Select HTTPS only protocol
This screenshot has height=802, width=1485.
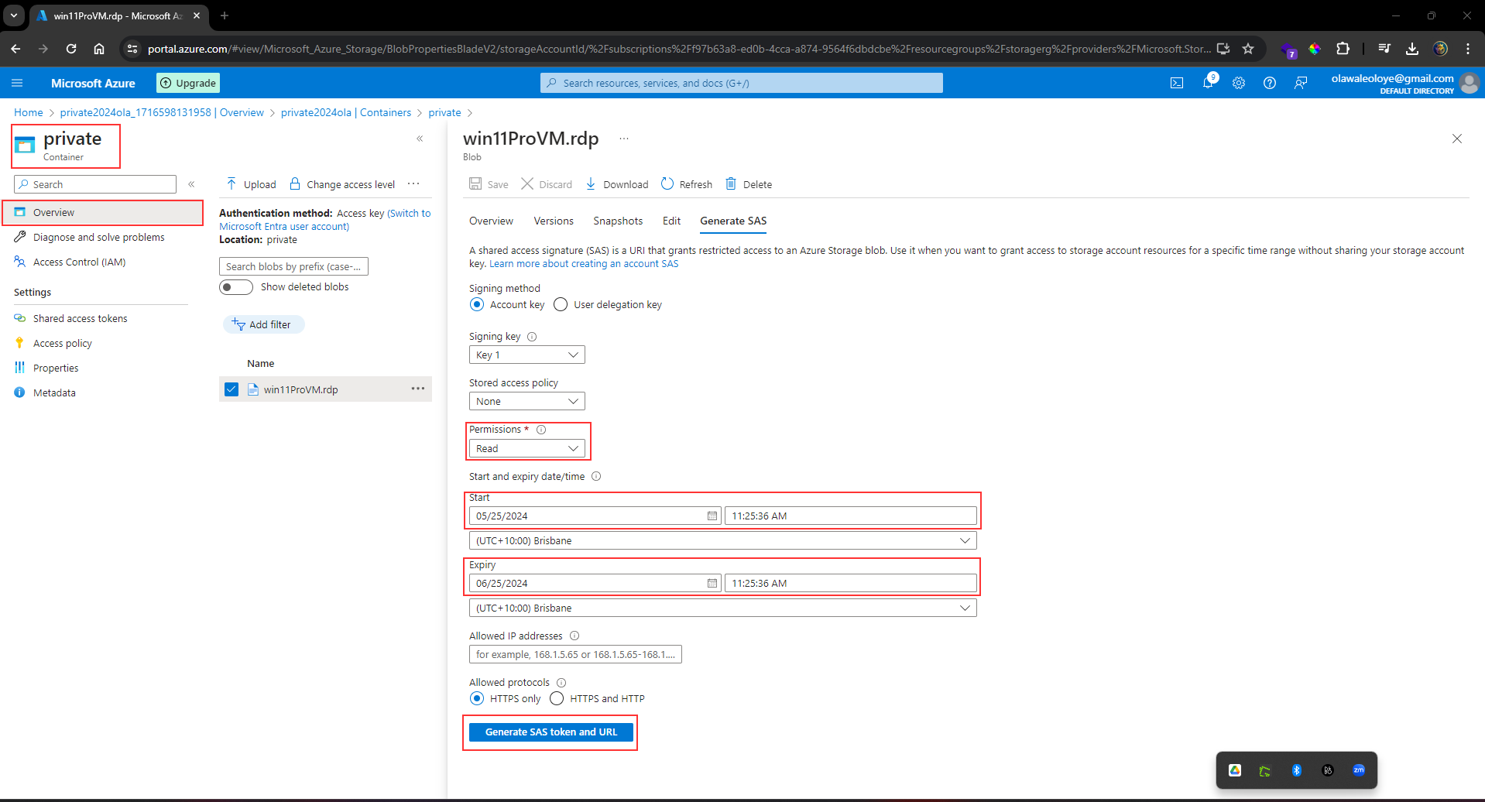click(477, 699)
